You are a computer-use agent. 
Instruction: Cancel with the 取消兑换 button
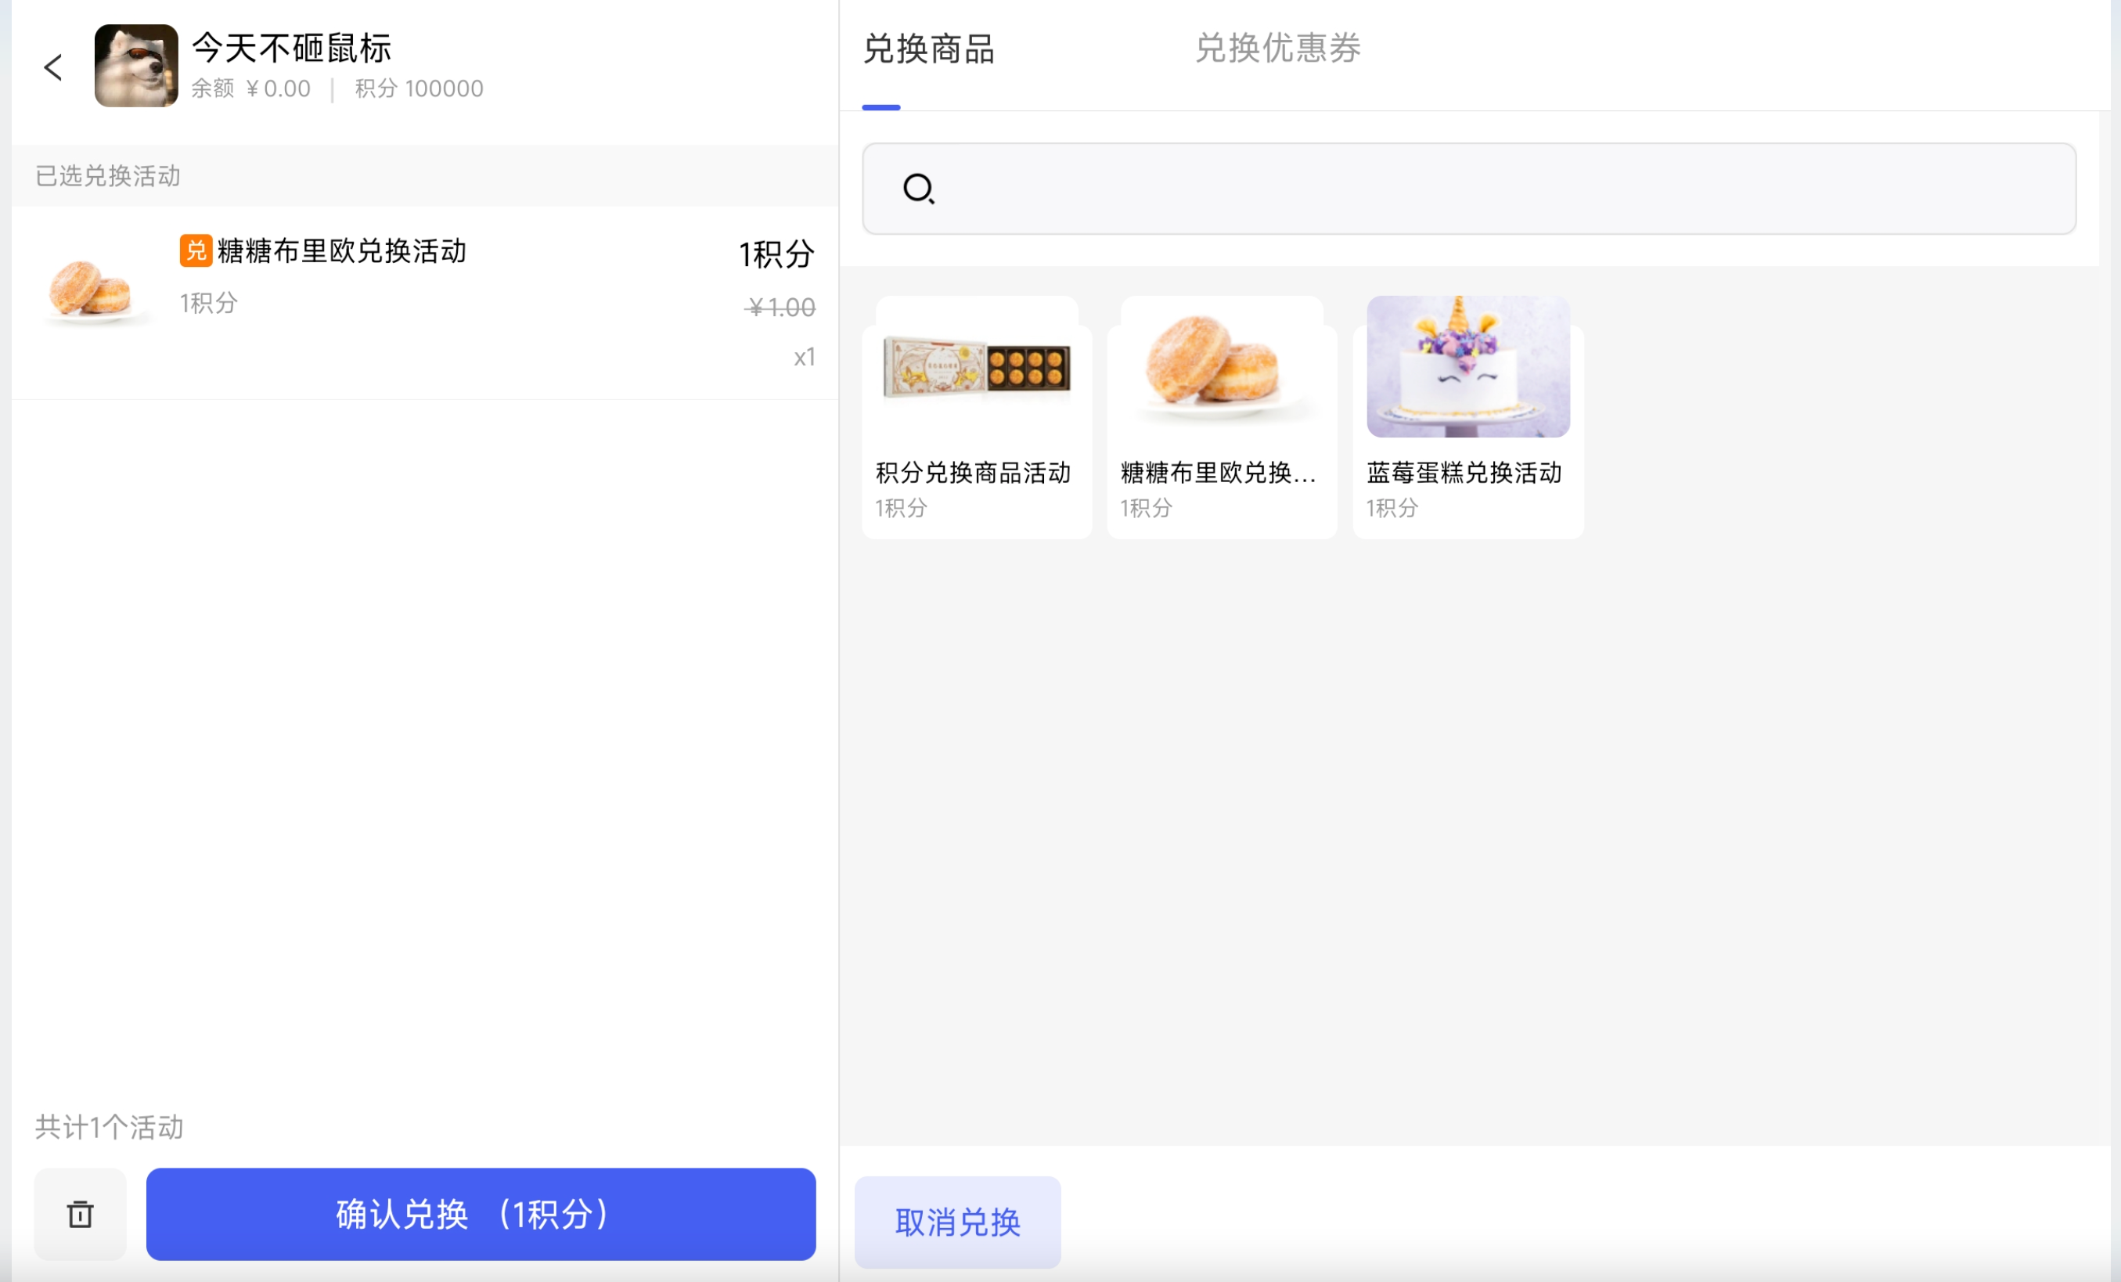click(957, 1222)
